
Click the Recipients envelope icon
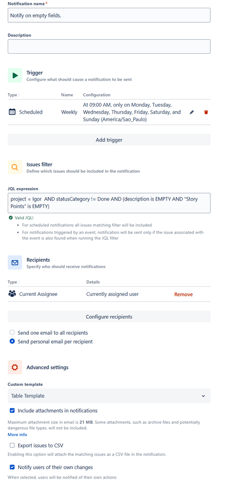15,263
